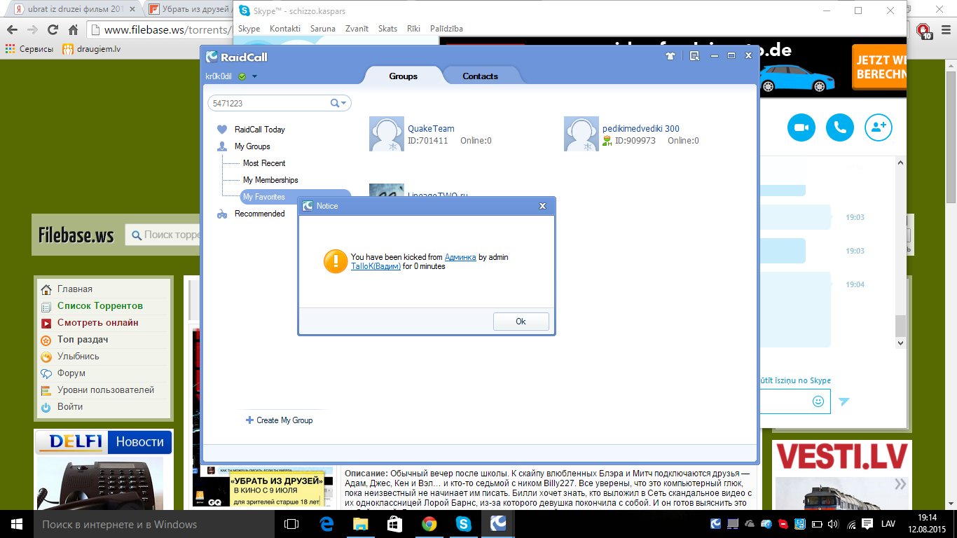The image size is (957, 538).
Task: Open Уровни пользователей link
Action: pos(106,389)
